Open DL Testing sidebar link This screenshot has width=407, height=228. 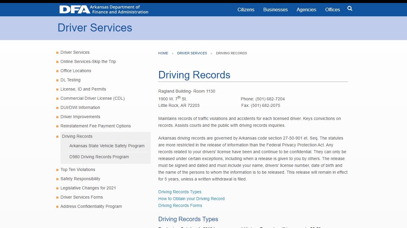(x=70, y=80)
